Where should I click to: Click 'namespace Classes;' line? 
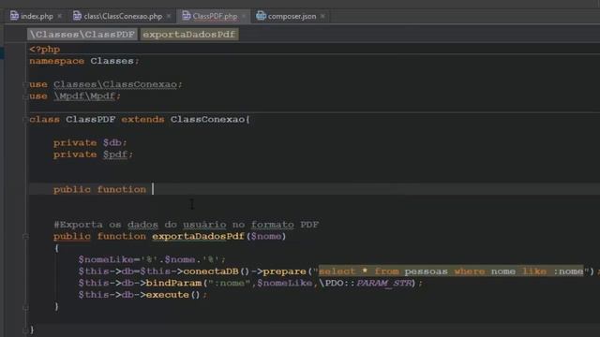pos(84,61)
